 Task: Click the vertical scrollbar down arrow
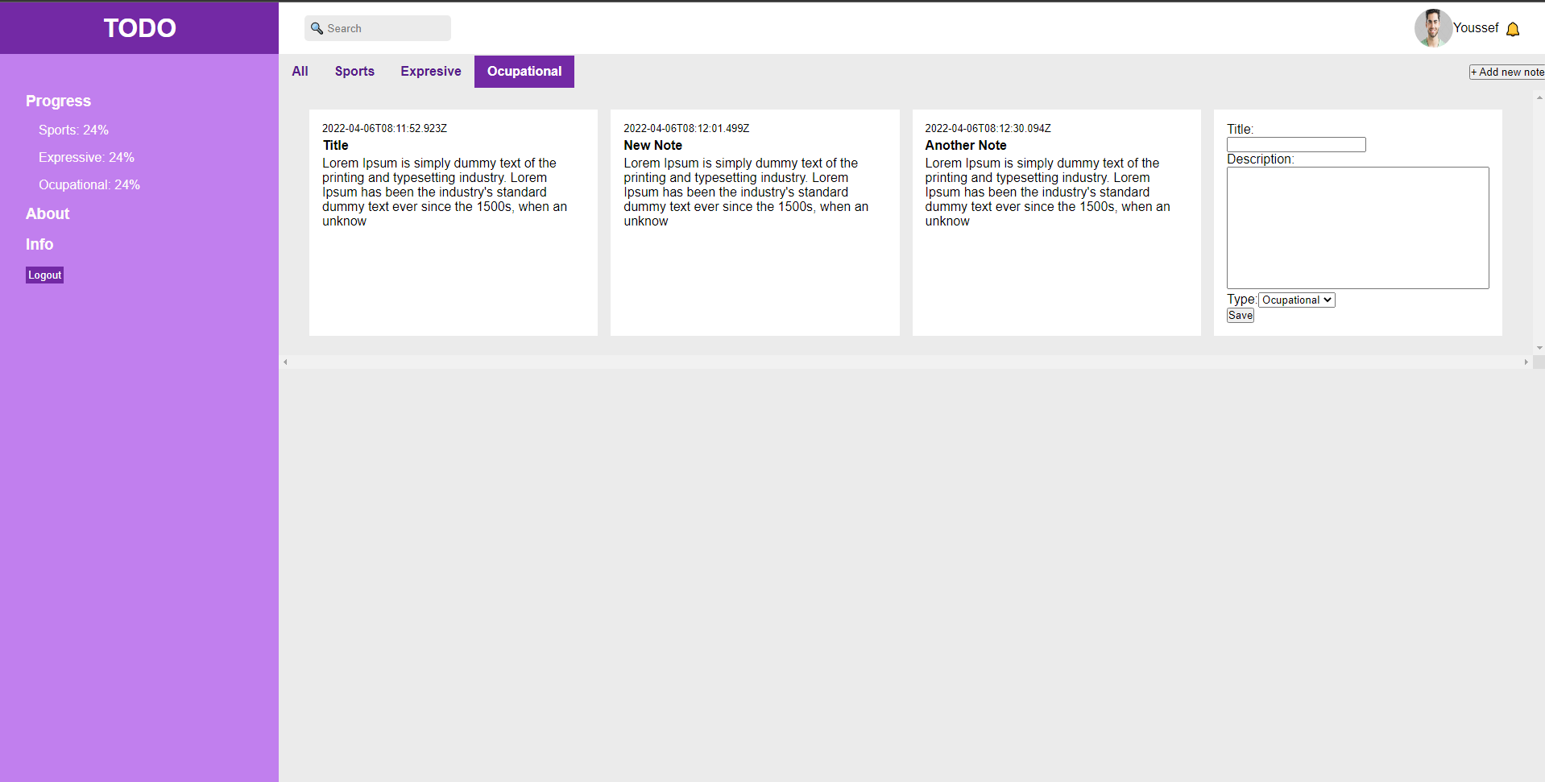point(1539,348)
